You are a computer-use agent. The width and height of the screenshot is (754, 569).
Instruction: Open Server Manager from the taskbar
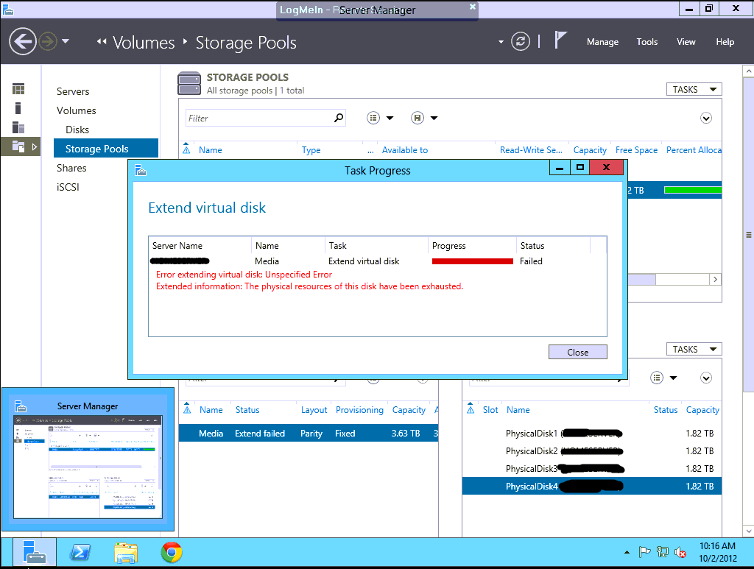coord(34,552)
